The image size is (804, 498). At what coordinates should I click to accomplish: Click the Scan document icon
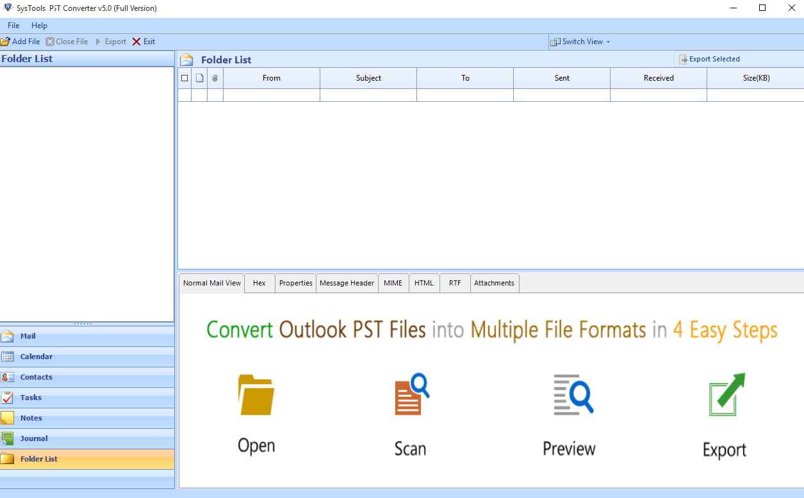point(411,395)
